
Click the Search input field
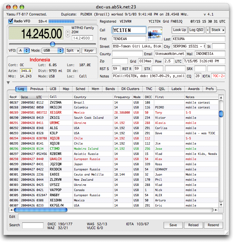(x=33, y=225)
